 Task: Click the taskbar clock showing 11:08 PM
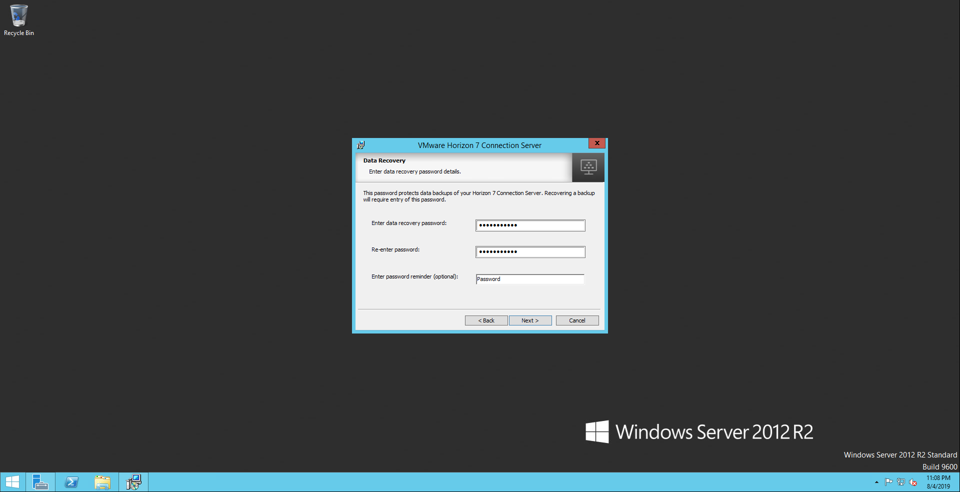938,482
